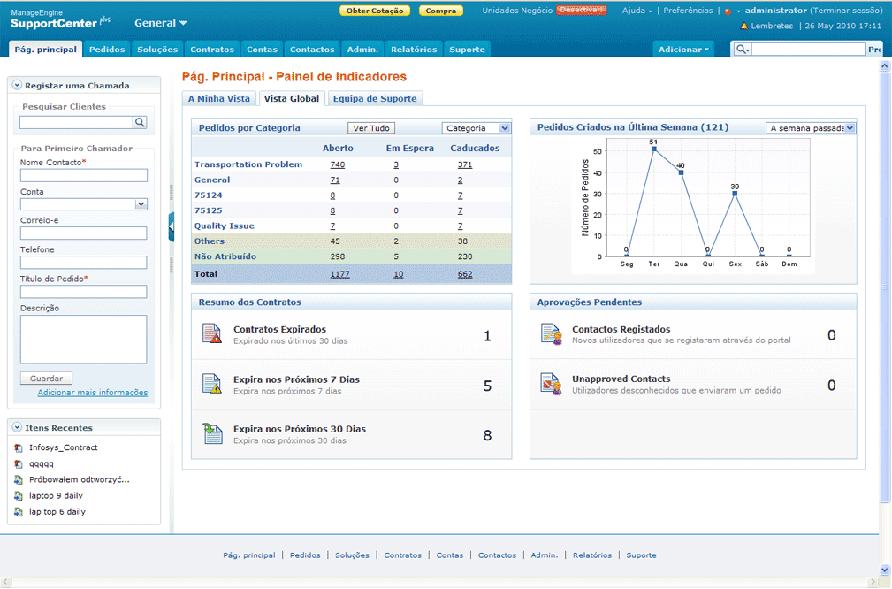Viewport: 892px width, 589px height.
Task: Click the footer Contratos link
Action: pos(402,555)
